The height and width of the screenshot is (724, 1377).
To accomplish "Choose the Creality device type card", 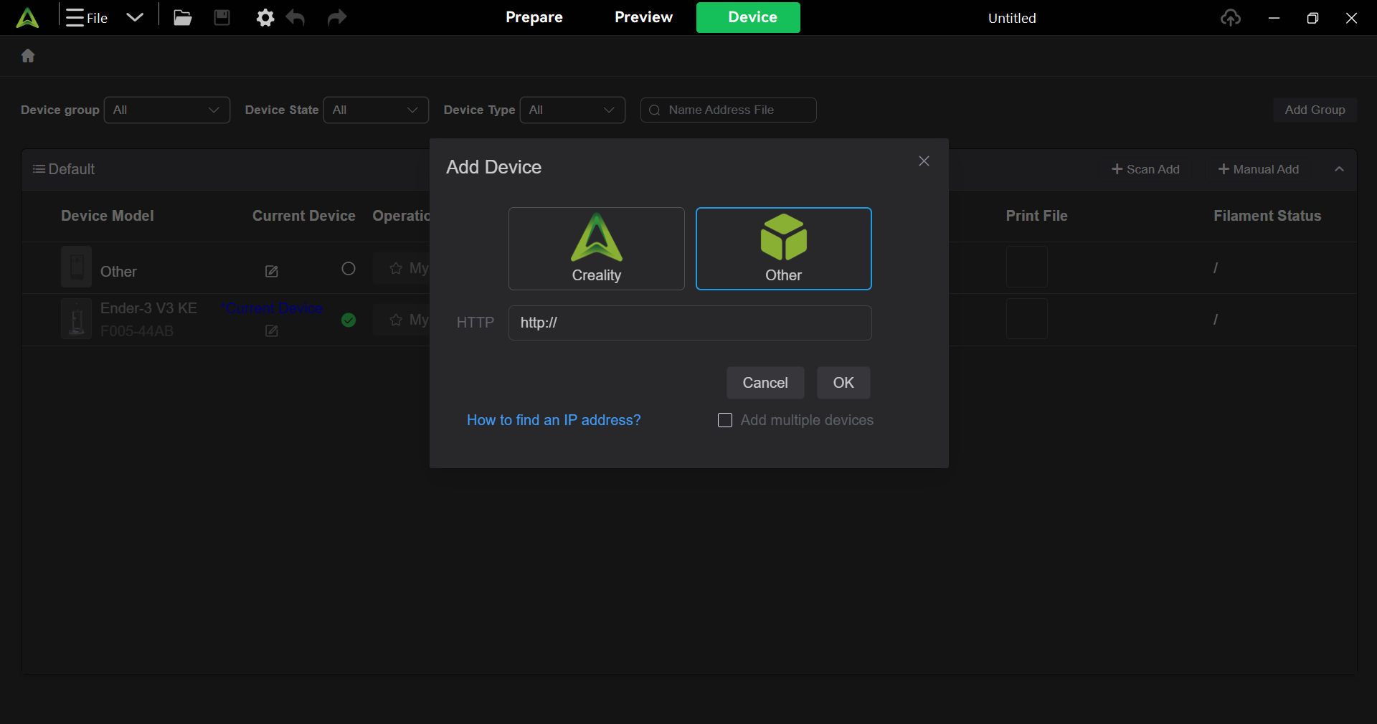I will pos(597,249).
